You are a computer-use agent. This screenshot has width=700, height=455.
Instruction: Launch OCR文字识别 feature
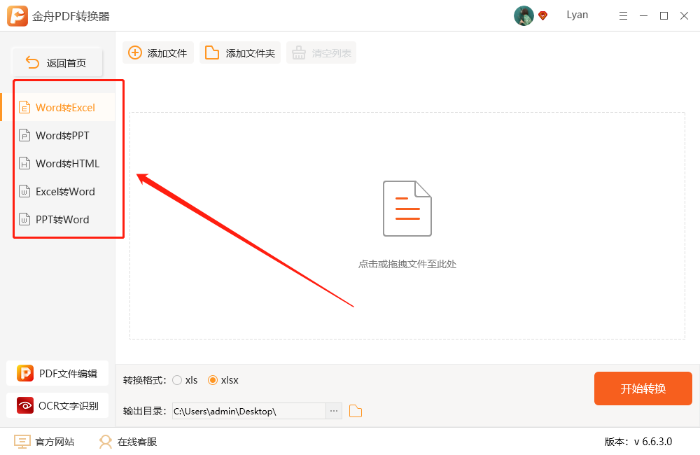[x=57, y=405]
